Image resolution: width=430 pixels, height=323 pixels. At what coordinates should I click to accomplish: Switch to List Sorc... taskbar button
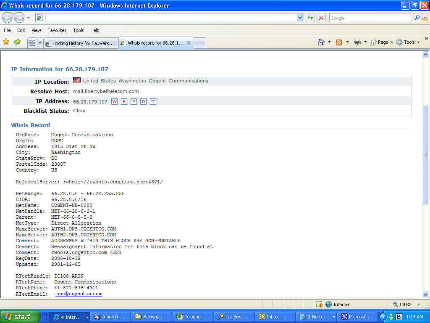pyautogui.click(x=233, y=317)
